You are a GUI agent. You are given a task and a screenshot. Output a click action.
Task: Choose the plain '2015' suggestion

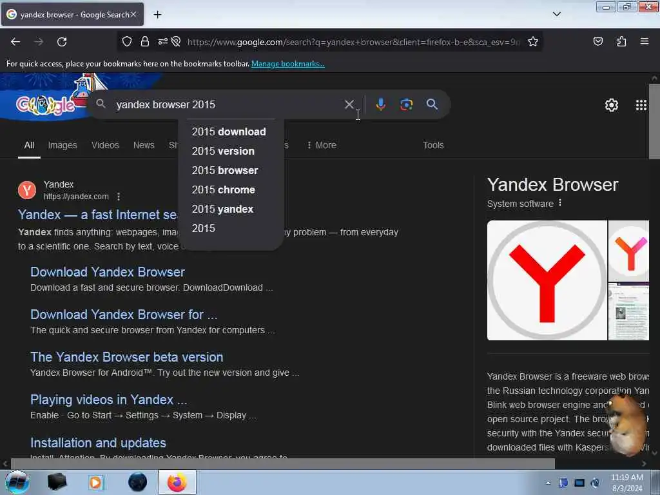pos(203,228)
